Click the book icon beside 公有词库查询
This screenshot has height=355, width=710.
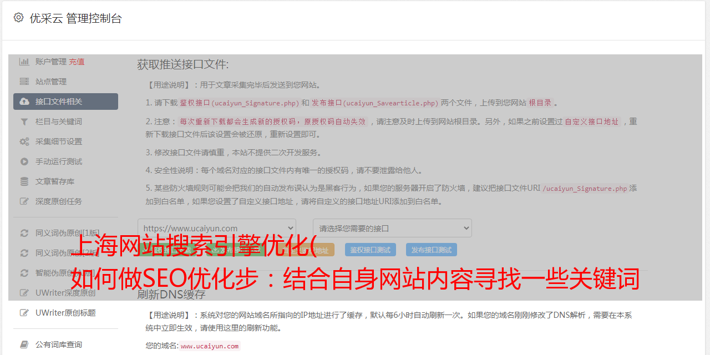24,344
